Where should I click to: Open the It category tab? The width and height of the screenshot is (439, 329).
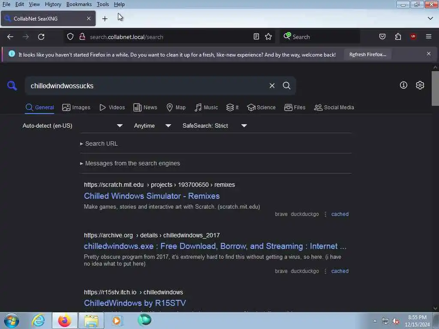232,108
